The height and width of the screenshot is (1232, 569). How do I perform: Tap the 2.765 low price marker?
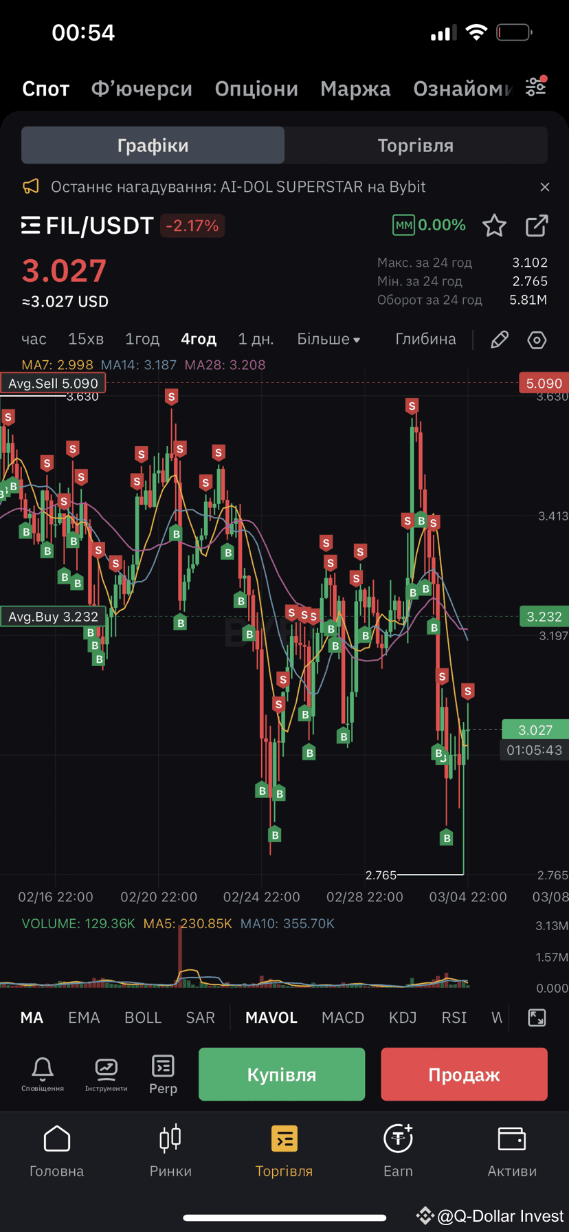(x=381, y=875)
